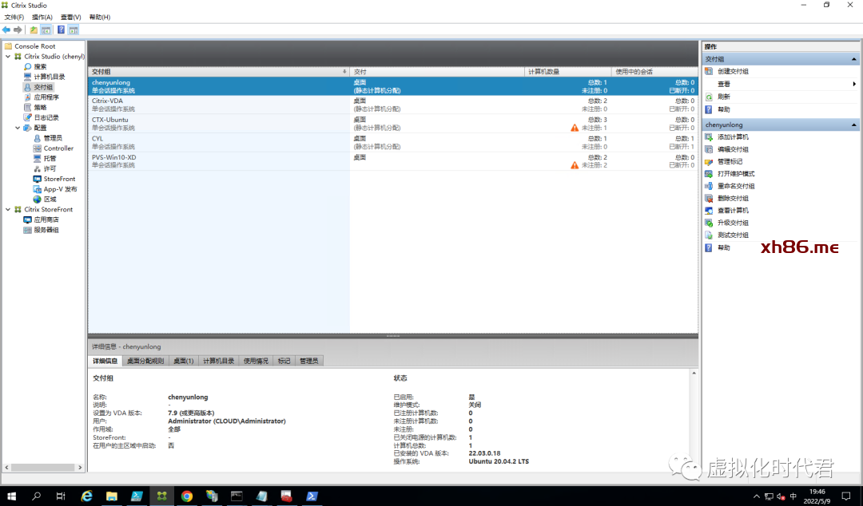
Task: Click 删除交付组 in the actions pane
Action: pos(733,199)
